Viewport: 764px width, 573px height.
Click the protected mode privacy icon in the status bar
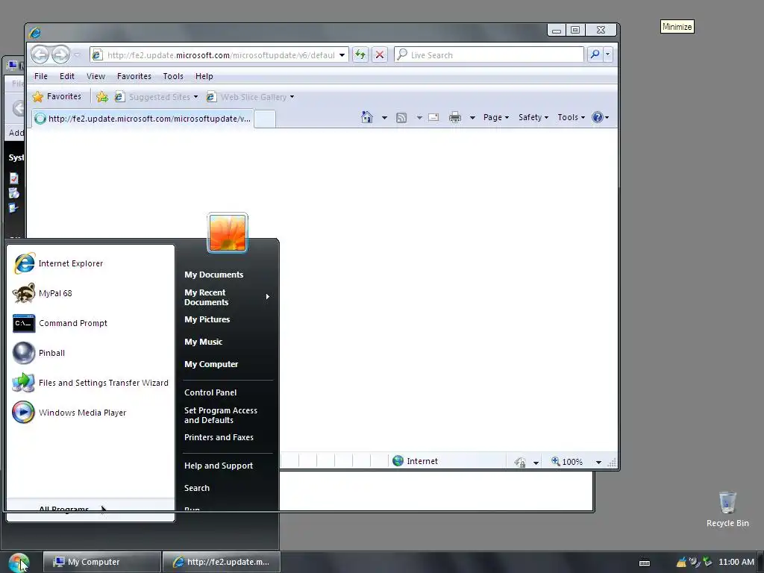click(520, 462)
